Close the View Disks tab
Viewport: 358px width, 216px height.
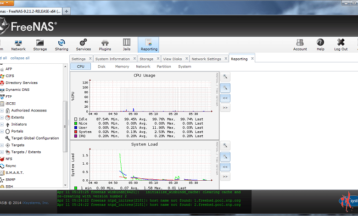pos(186,59)
